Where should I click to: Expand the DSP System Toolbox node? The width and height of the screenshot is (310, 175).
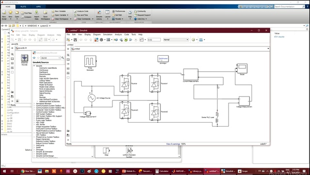tap(34, 114)
